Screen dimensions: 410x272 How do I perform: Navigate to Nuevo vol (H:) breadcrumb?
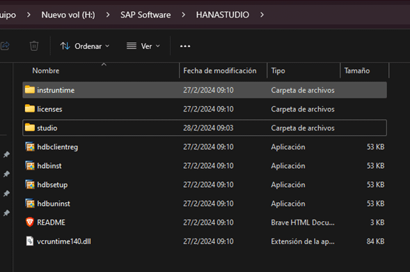point(68,15)
